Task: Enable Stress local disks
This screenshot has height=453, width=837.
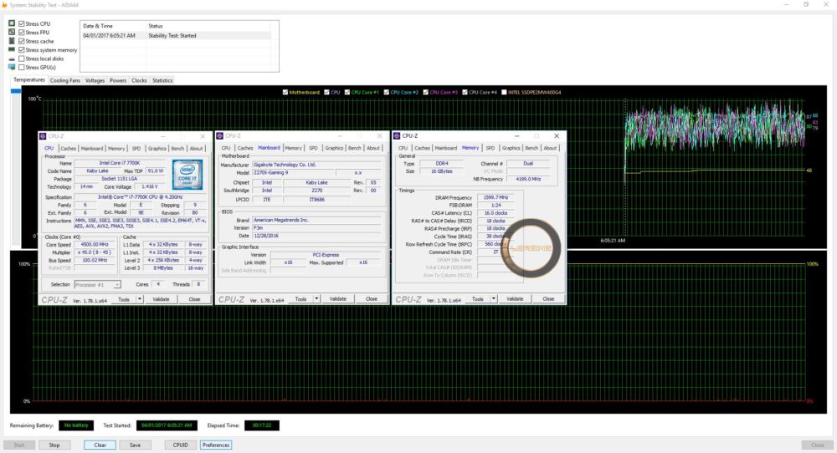Action: (22, 59)
